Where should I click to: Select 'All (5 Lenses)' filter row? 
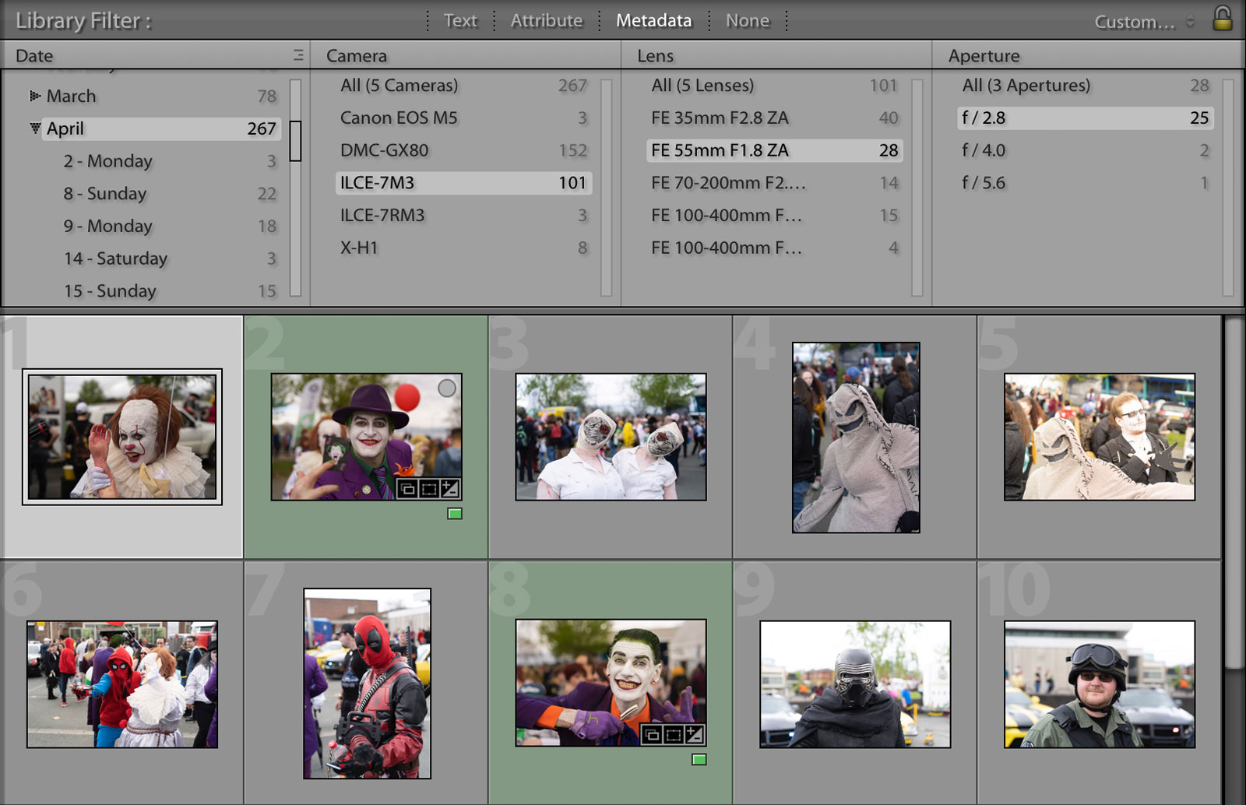coord(774,86)
